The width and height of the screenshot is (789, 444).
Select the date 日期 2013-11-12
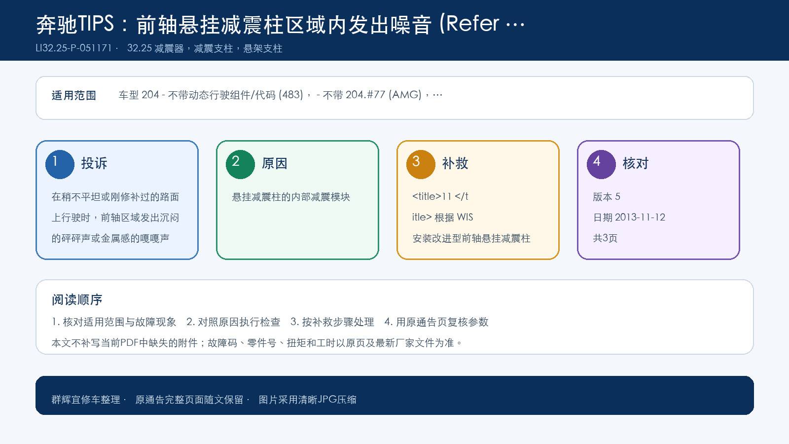pyautogui.click(x=629, y=218)
